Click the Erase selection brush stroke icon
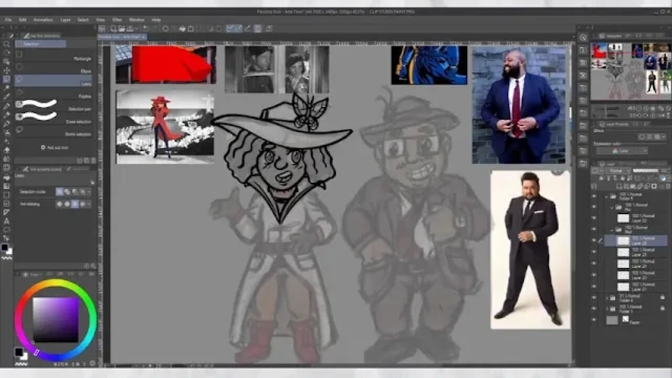The image size is (672, 378). click(x=37, y=115)
